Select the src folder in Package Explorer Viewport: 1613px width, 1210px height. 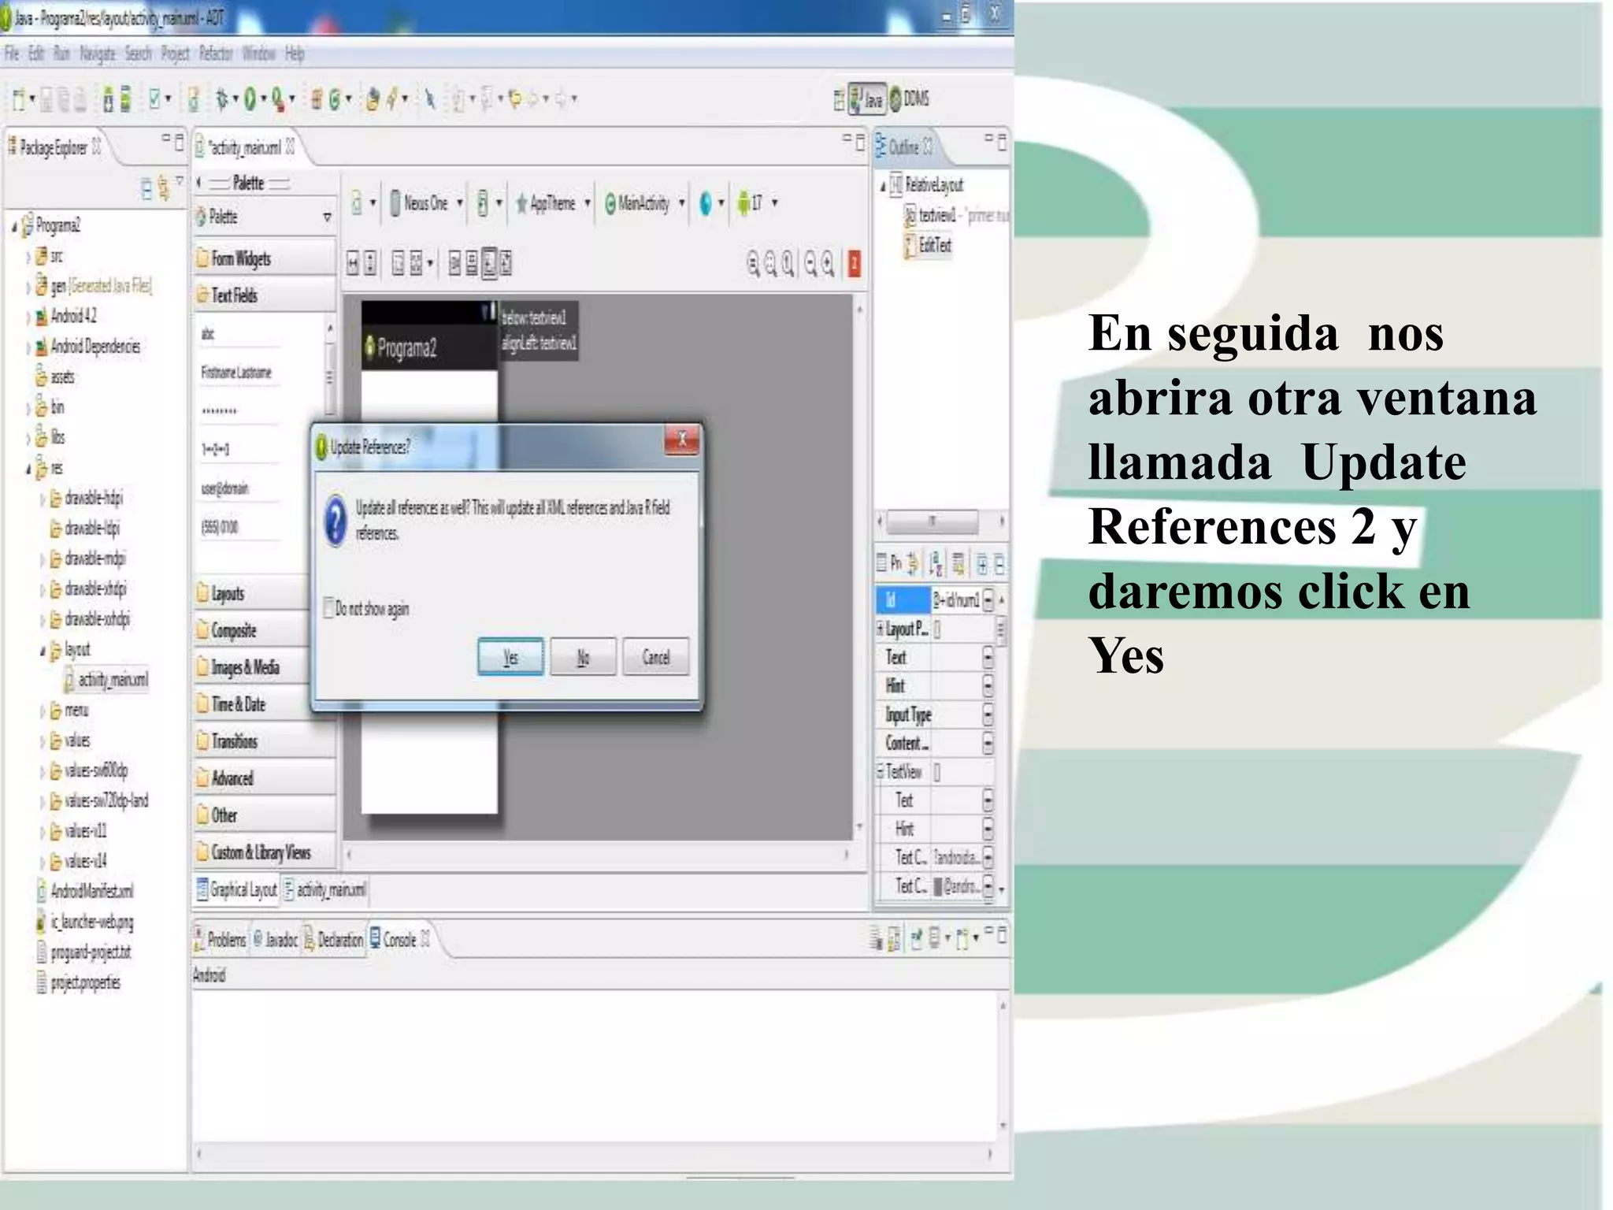point(49,256)
